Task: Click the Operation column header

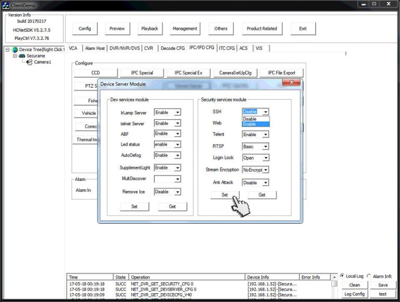Action: [187, 277]
